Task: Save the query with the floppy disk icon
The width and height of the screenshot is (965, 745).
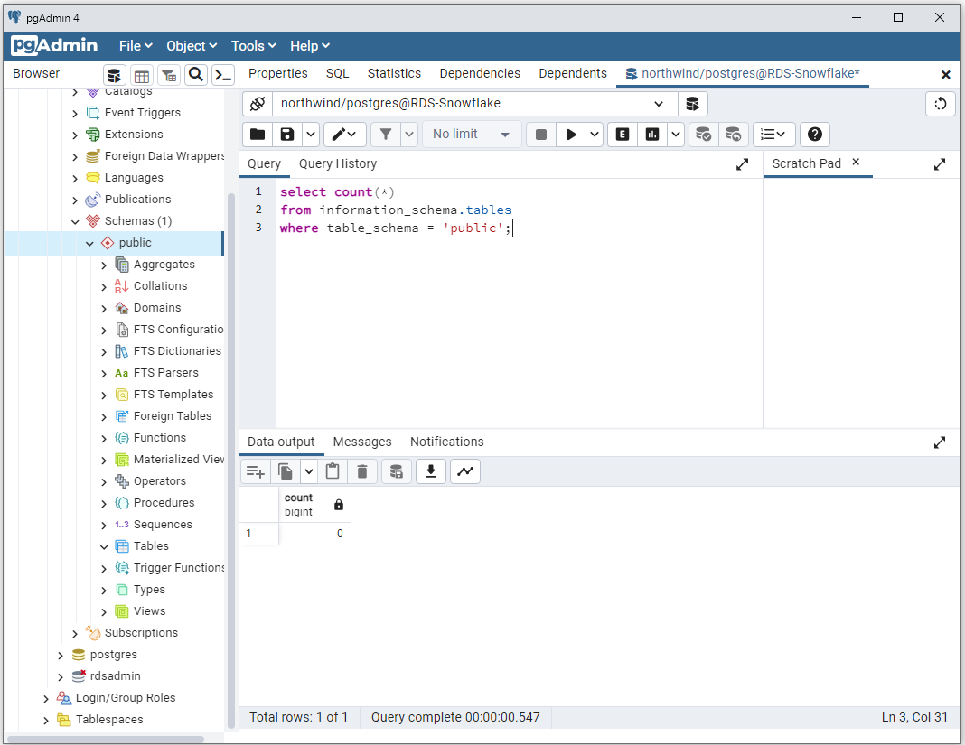Action: (x=287, y=135)
